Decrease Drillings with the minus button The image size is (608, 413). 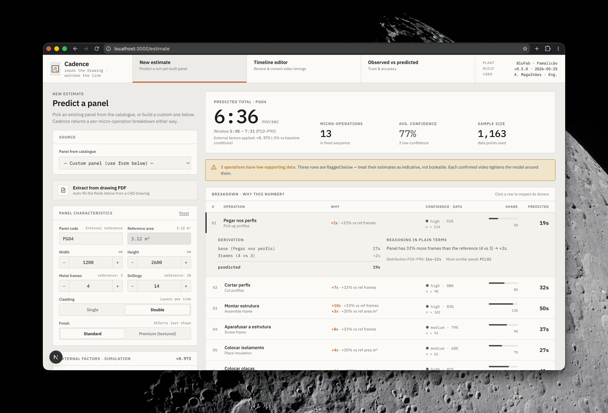132,286
